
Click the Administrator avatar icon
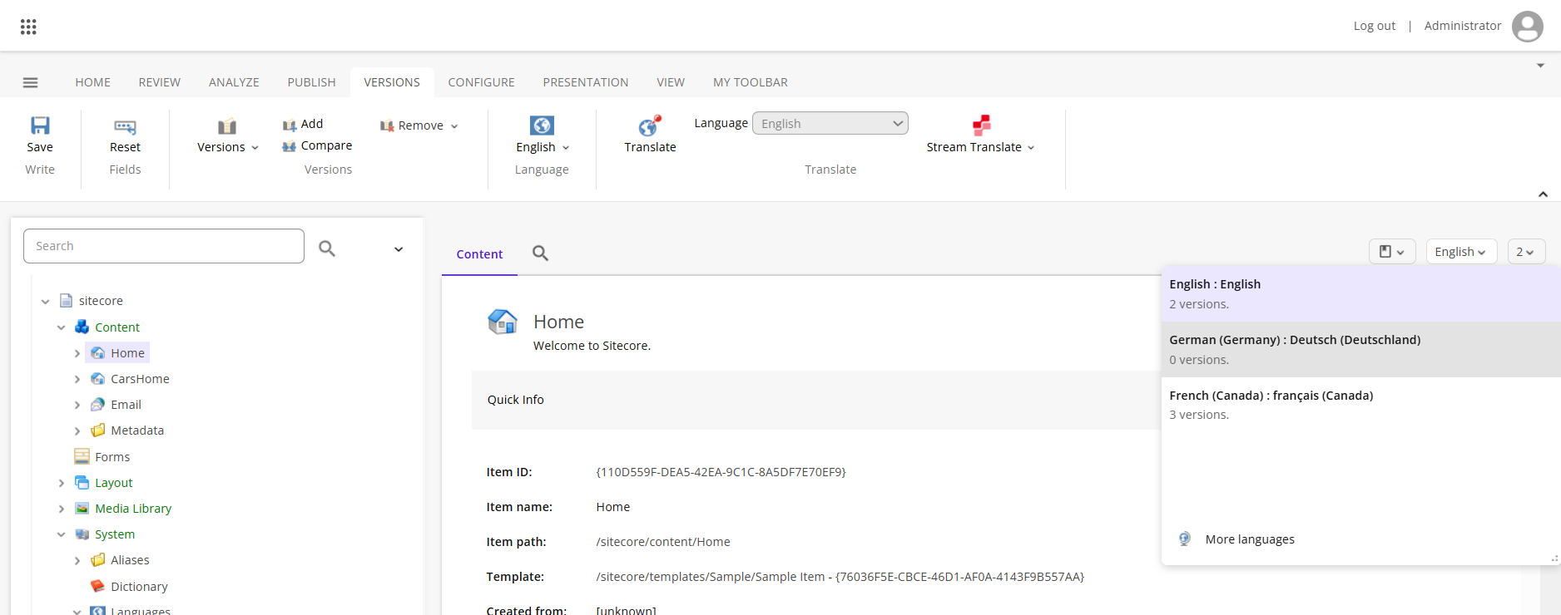[x=1527, y=27]
